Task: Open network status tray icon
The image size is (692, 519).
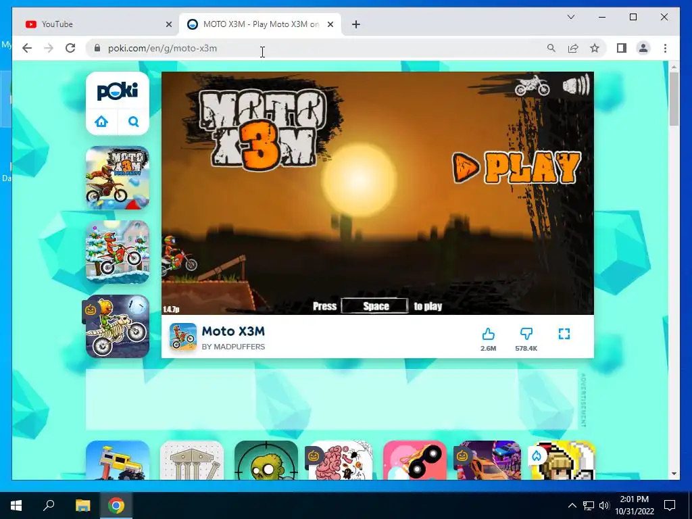Action: click(589, 505)
